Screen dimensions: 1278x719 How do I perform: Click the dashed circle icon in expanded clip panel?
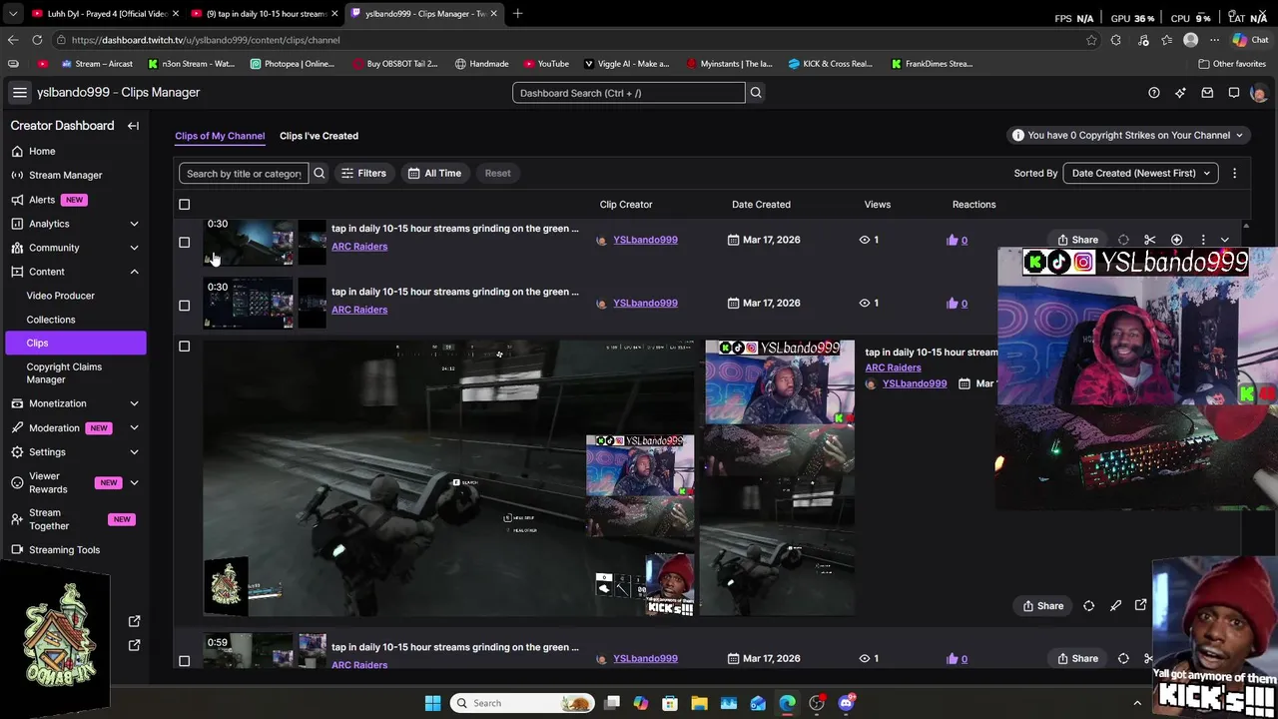click(1089, 606)
